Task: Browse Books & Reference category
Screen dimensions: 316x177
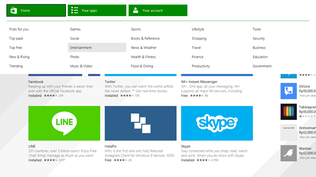Action: coord(145,38)
